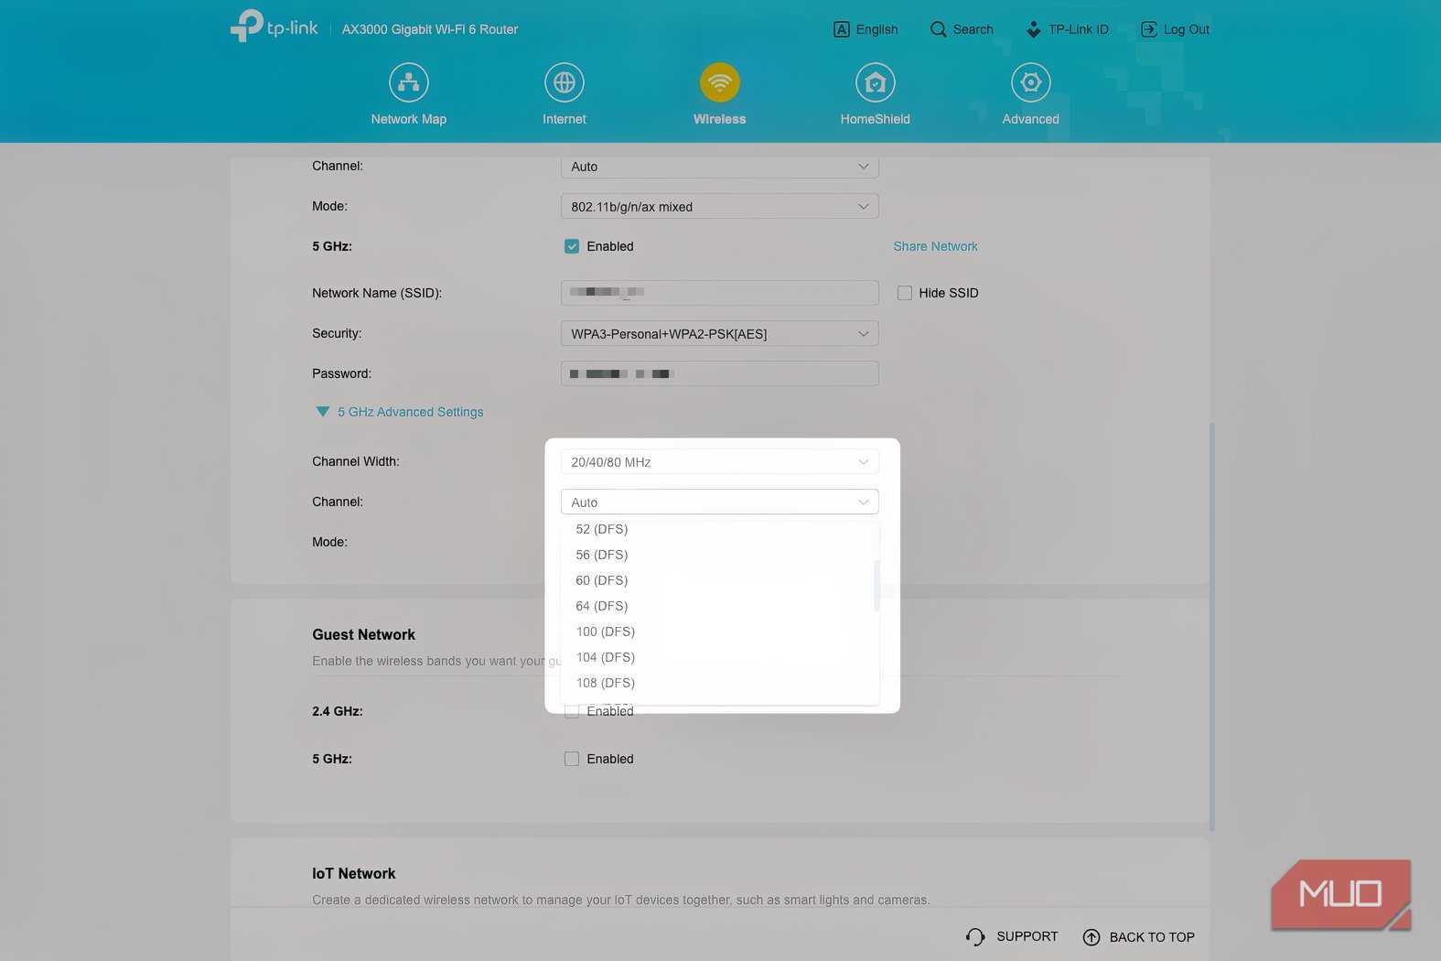Image resolution: width=1441 pixels, height=961 pixels.
Task: Click the TP-Link ID icon
Action: [x=1033, y=29]
